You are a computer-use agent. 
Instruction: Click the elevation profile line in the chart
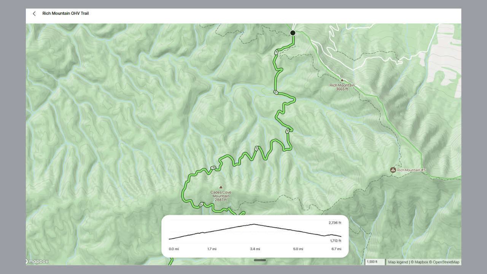click(255, 231)
